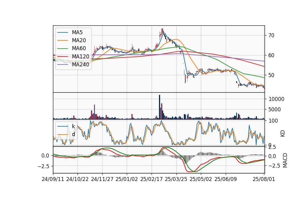The height and width of the screenshot is (211, 294).
Task: Click the purple MA240 legend line sample
Action: click(62, 65)
